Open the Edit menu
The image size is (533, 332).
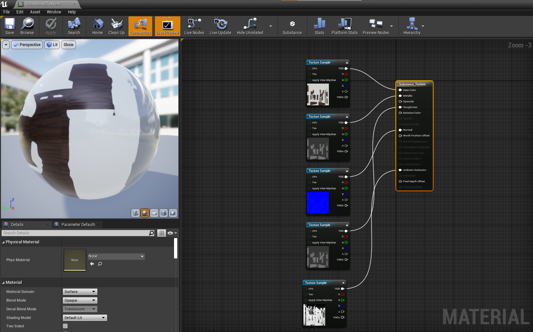pyautogui.click(x=20, y=12)
